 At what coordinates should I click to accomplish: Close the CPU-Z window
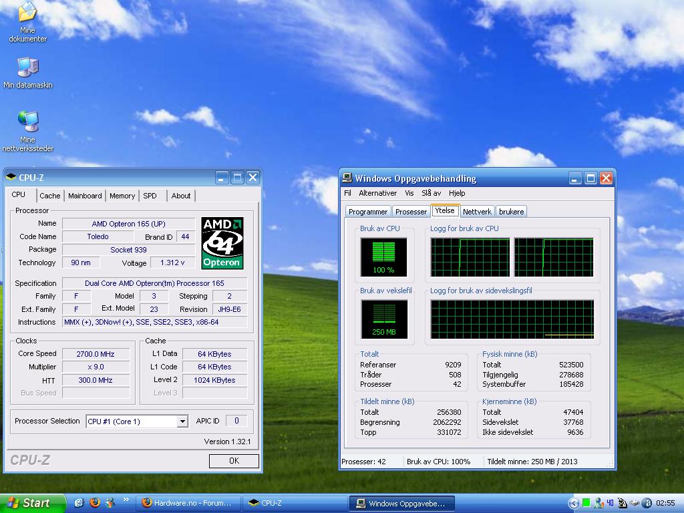click(x=252, y=178)
